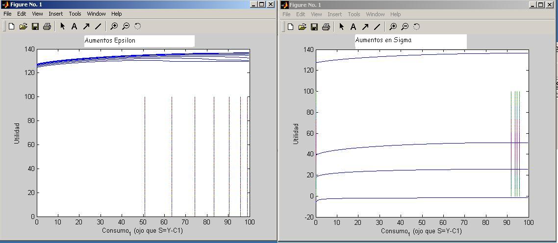Open Tools menu in left figure window
558x243 pixels.
(x=75, y=14)
